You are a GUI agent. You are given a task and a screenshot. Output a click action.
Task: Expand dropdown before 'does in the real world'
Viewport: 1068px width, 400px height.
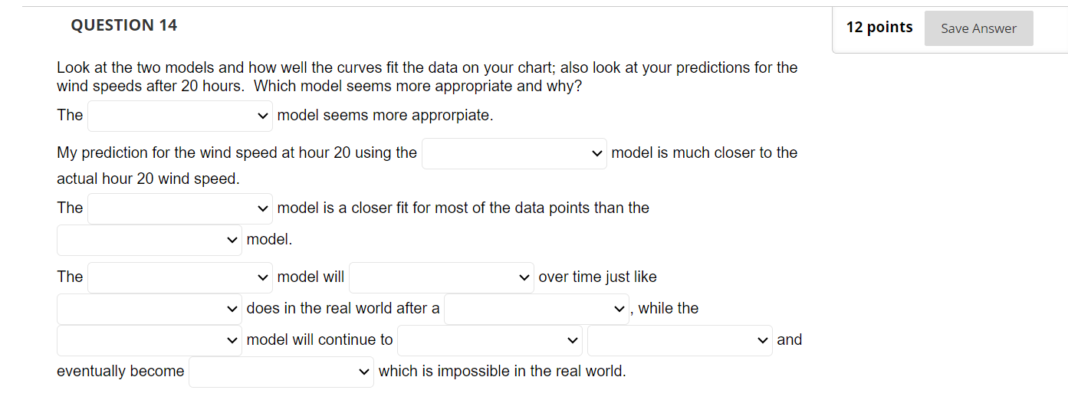(x=150, y=309)
